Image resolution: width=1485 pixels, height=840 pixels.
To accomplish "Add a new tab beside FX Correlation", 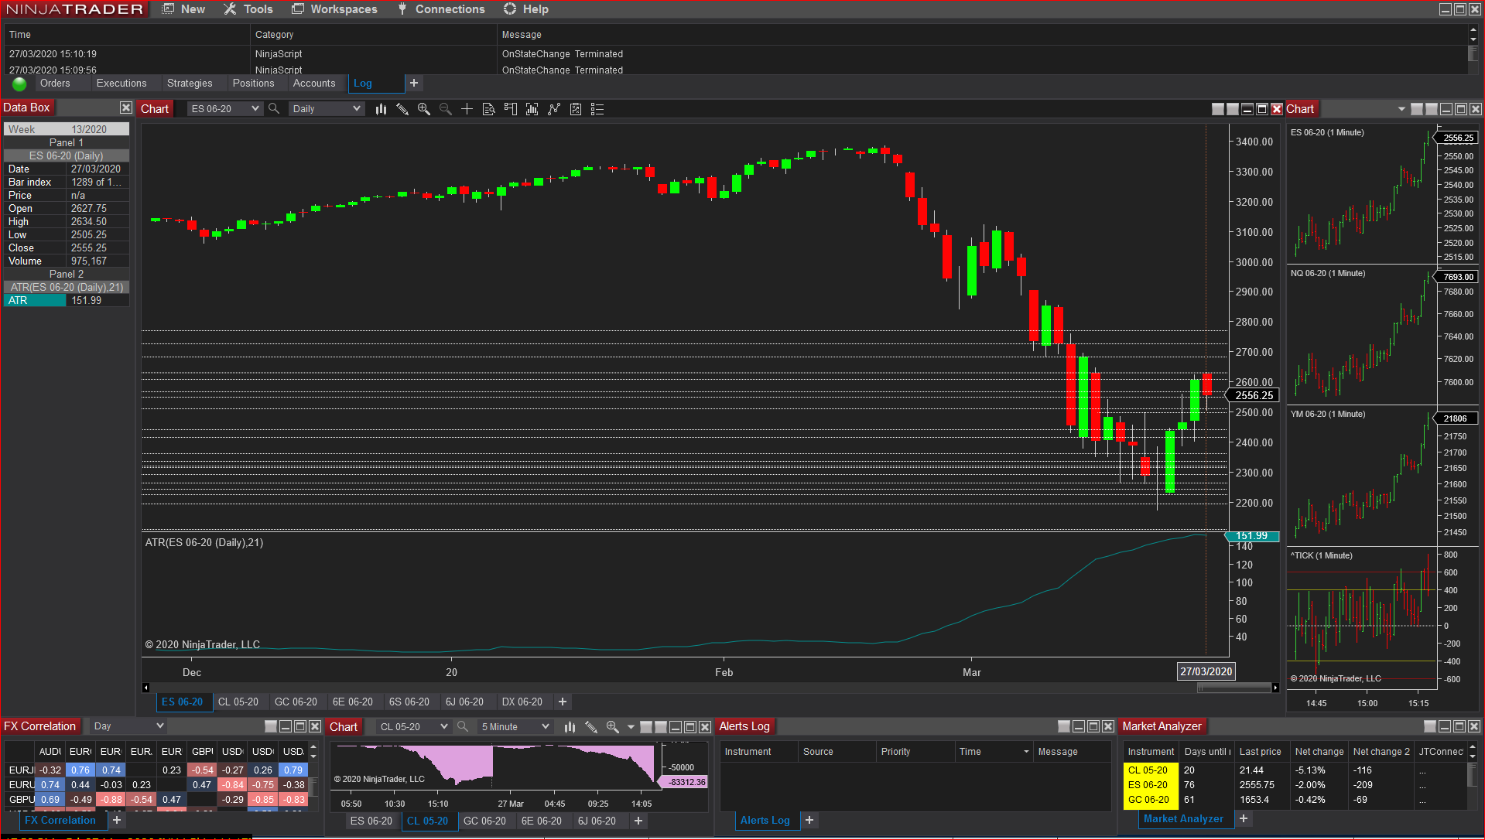I will [117, 820].
